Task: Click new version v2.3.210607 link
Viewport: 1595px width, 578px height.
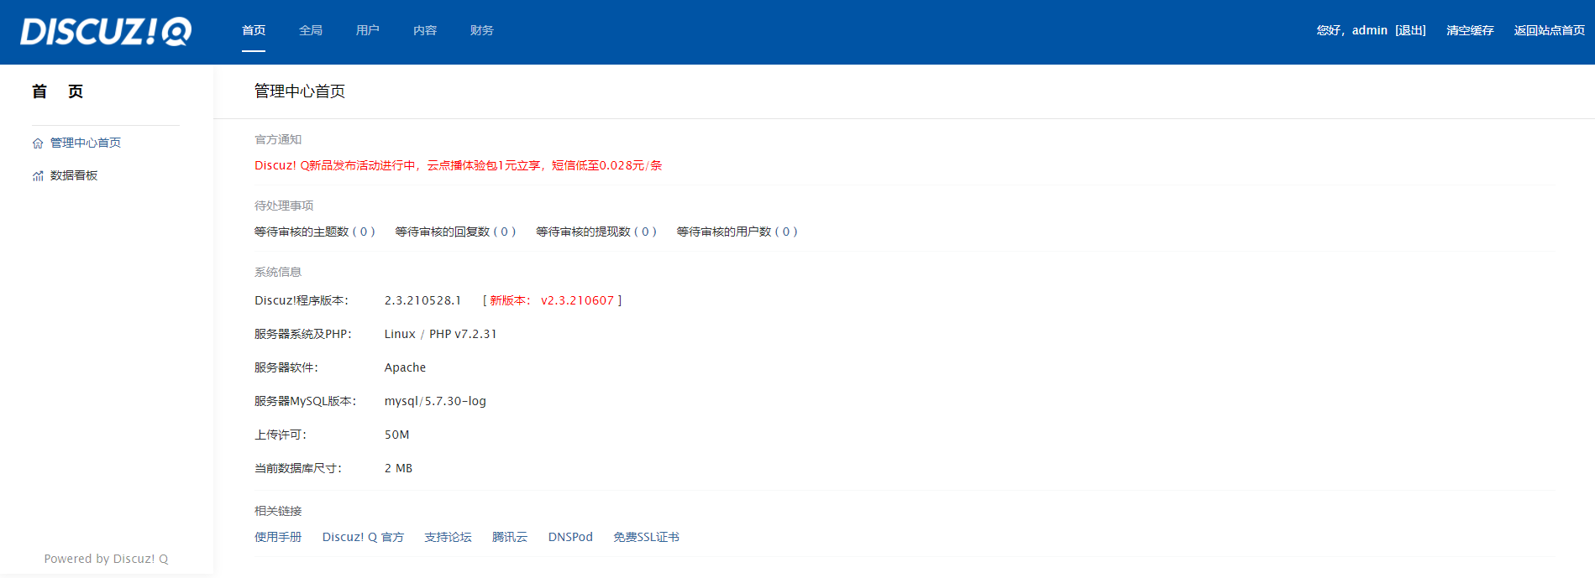Action: [577, 300]
